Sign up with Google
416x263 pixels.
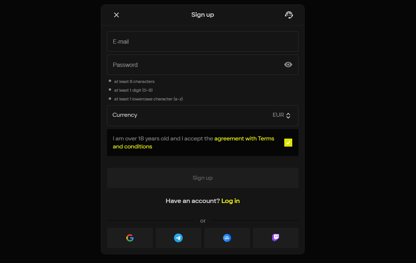[130, 238]
